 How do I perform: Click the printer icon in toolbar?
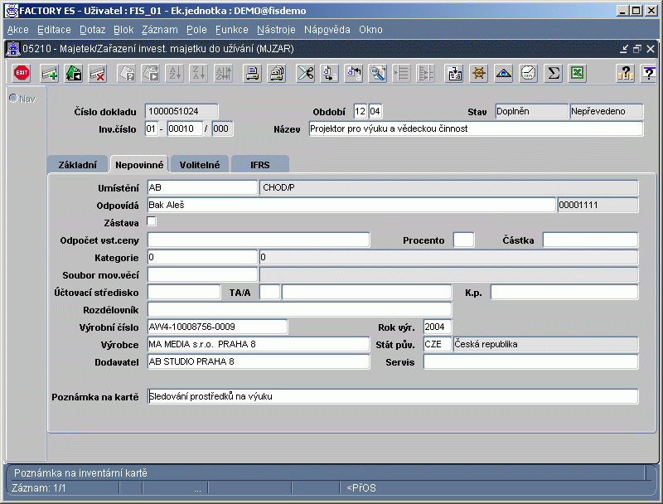[251, 73]
